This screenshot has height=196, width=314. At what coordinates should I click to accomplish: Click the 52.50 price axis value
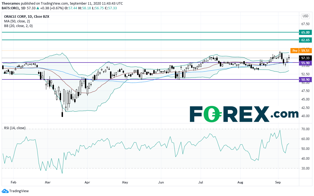[x=306, y=74]
